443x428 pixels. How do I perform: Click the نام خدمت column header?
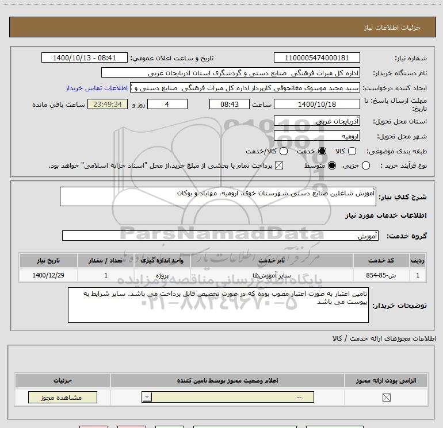click(272, 260)
